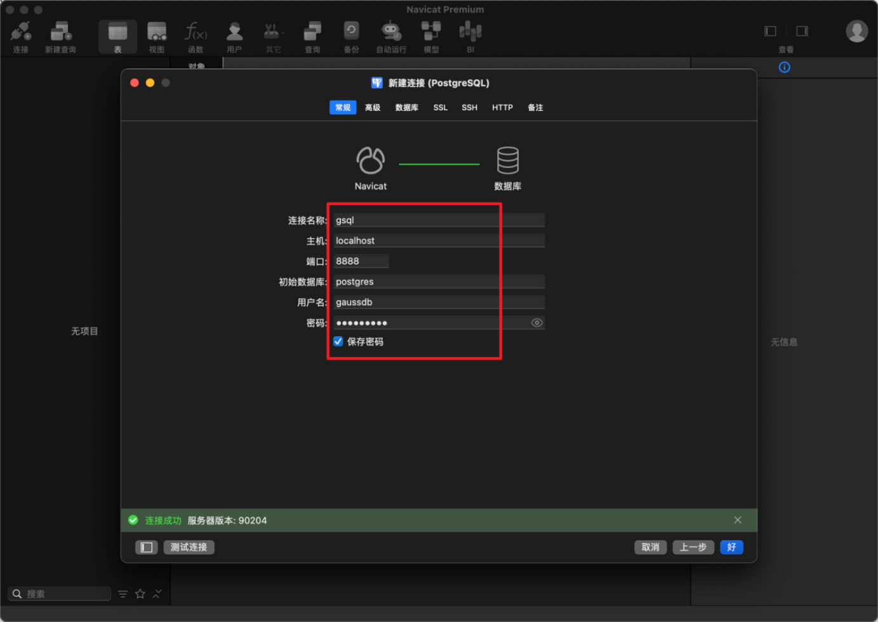Screen dimensions: 878x622
Task: Switch to the SSH tab
Action: click(x=470, y=108)
